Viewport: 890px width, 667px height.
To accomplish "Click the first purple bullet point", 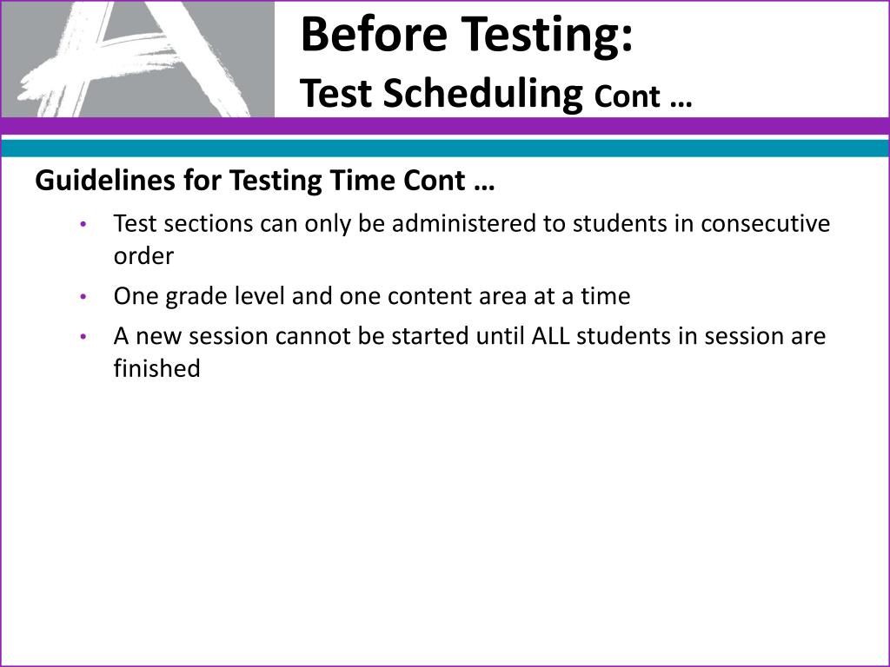I will point(83,225).
